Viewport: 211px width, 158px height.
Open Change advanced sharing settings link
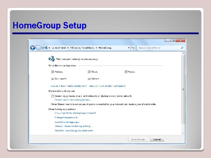pyautogui.click(x=74, y=126)
